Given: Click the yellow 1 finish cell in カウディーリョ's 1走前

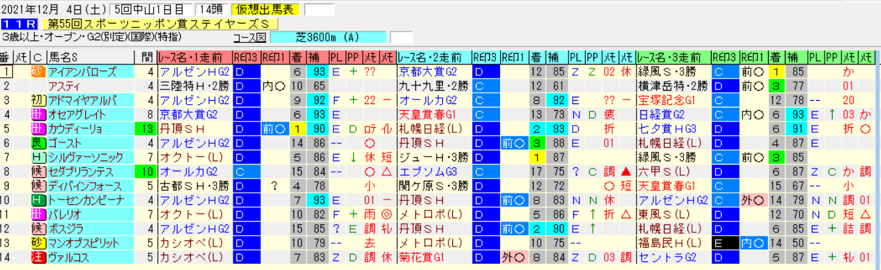Looking at the screenshot, I should click(296, 128).
